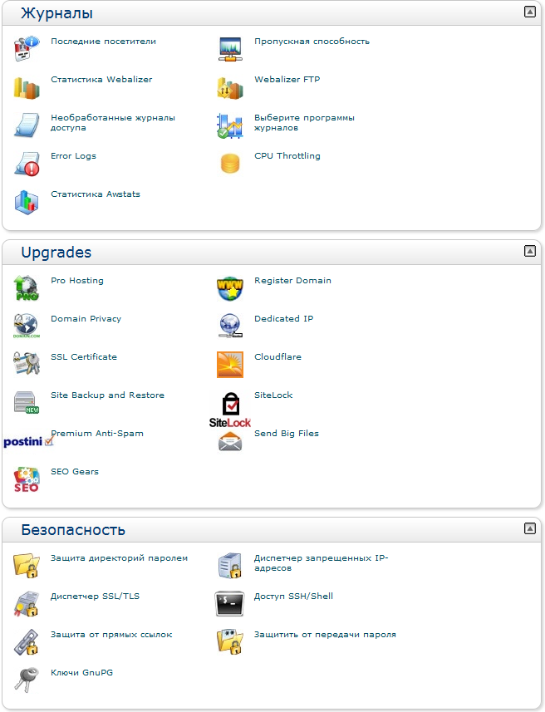The image size is (545, 712).
Task: Click the Dedicated IP link
Action: pos(283,319)
